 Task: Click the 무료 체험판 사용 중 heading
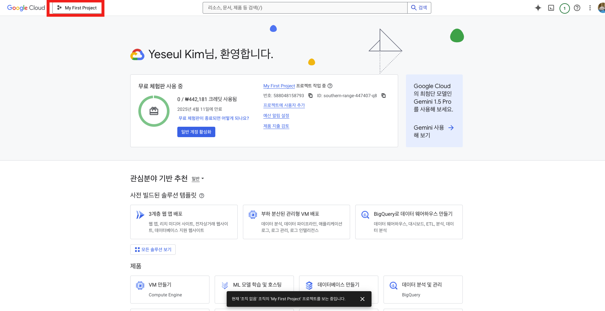coord(160,86)
